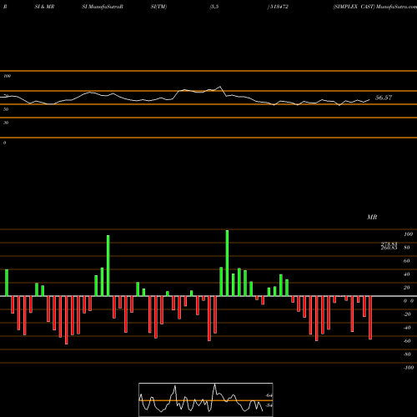Click the first green bar at histogram's left end
This screenshot has width=417, height=417.
(7, 283)
